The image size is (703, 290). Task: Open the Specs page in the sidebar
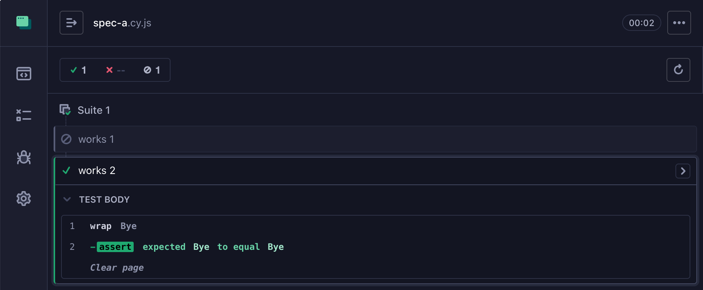[x=23, y=74]
